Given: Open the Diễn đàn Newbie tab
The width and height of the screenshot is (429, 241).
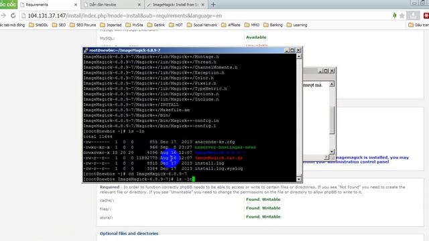Looking at the screenshot, I should click(112, 5).
